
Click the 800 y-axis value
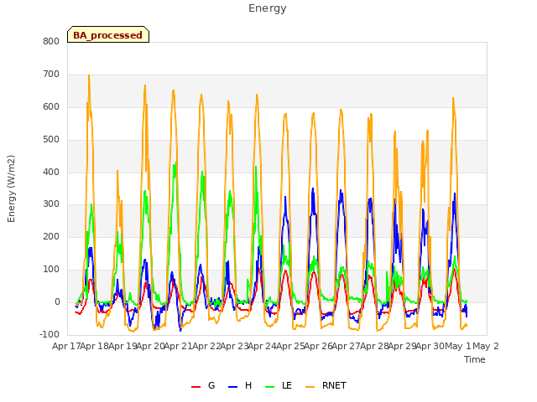click(x=51, y=42)
